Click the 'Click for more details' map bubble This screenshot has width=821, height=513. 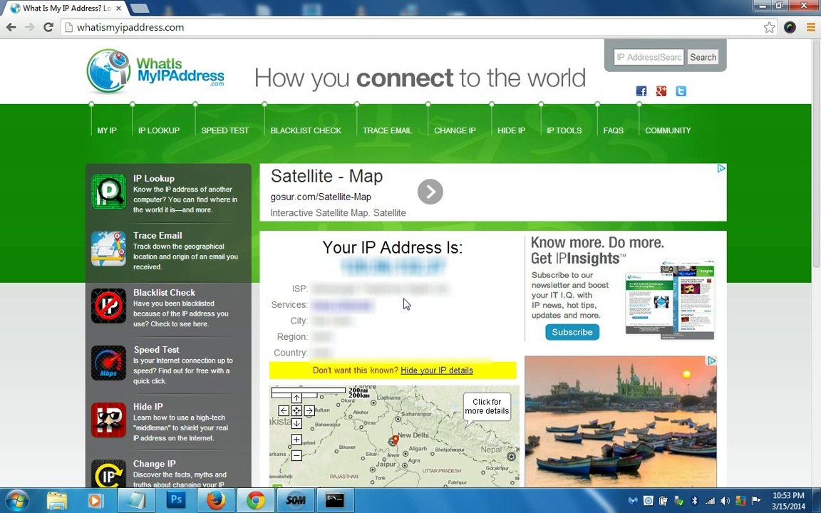click(487, 406)
